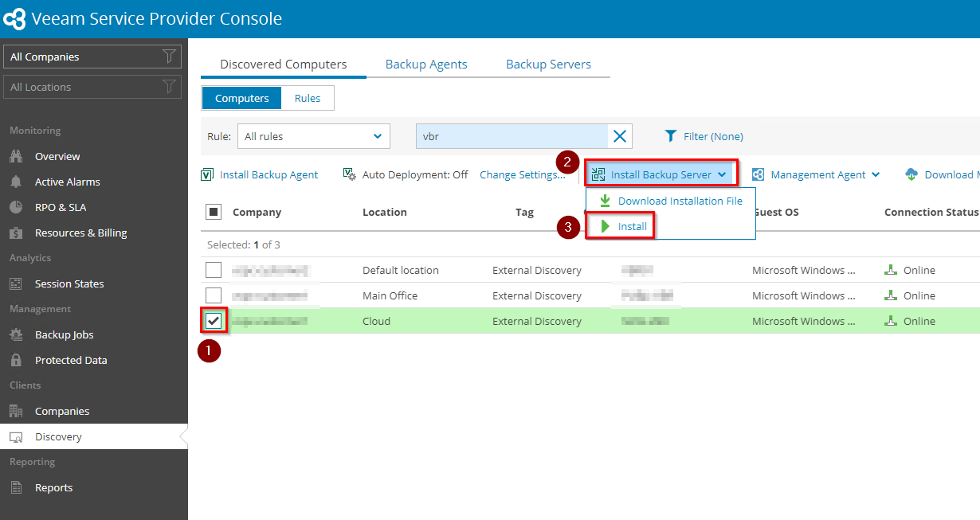Click the All Companies filter funnel icon

(169, 57)
